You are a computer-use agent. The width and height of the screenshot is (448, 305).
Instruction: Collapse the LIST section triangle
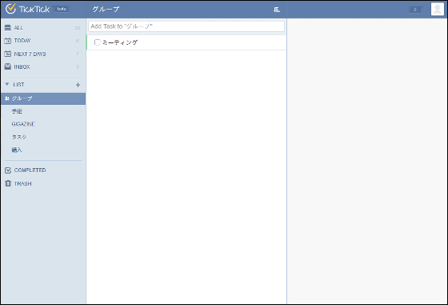point(7,84)
